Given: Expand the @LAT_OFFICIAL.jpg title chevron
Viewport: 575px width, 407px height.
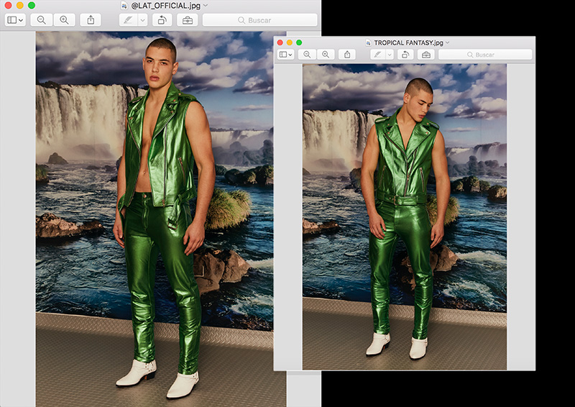Looking at the screenshot, I should (x=206, y=6).
